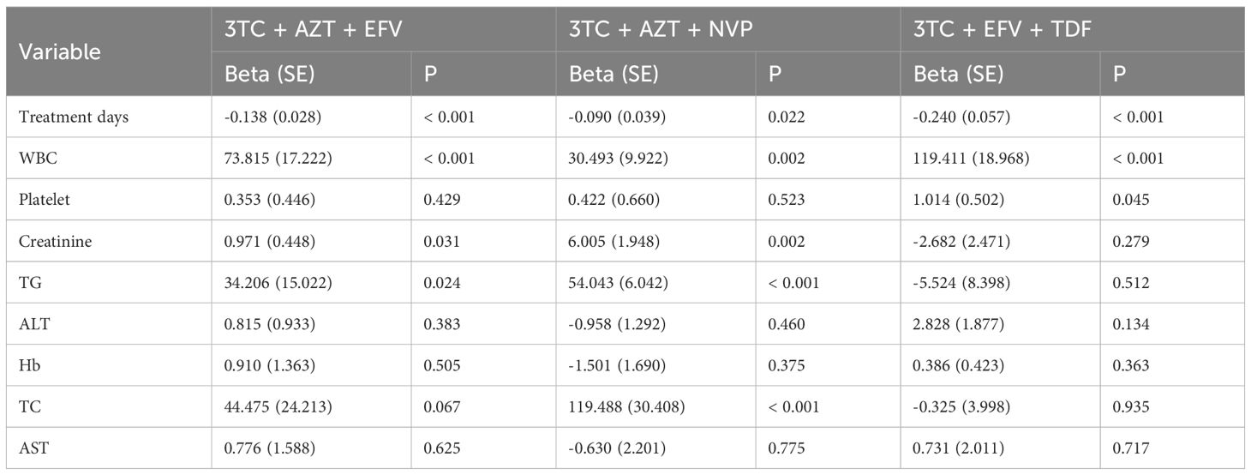Image resolution: width=1251 pixels, height=475 pixels.
Task: Click the Hb row label
Action: point(28,366)
